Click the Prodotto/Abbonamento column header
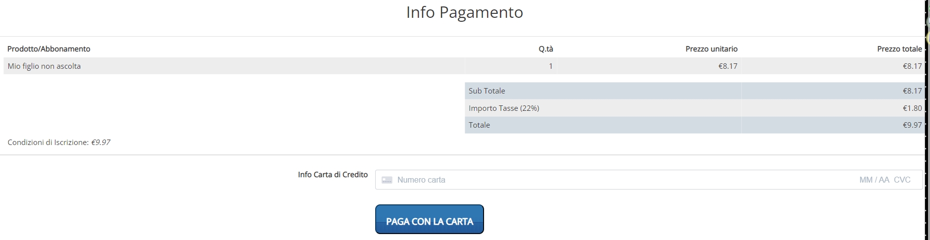 tap(49, 49)
